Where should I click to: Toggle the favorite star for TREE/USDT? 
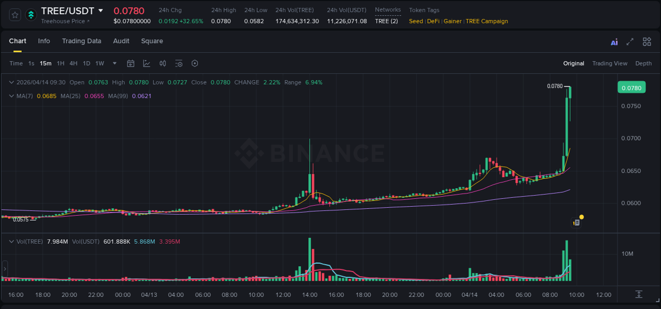pos(14,15)
